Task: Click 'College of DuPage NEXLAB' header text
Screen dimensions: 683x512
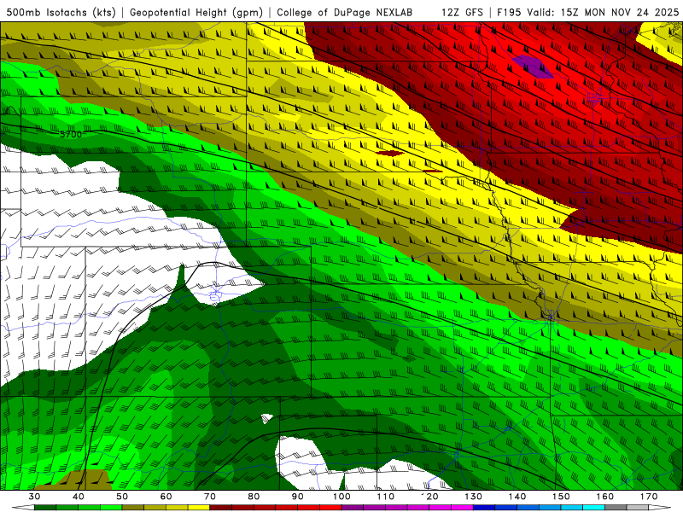Action: pos(345,13)
